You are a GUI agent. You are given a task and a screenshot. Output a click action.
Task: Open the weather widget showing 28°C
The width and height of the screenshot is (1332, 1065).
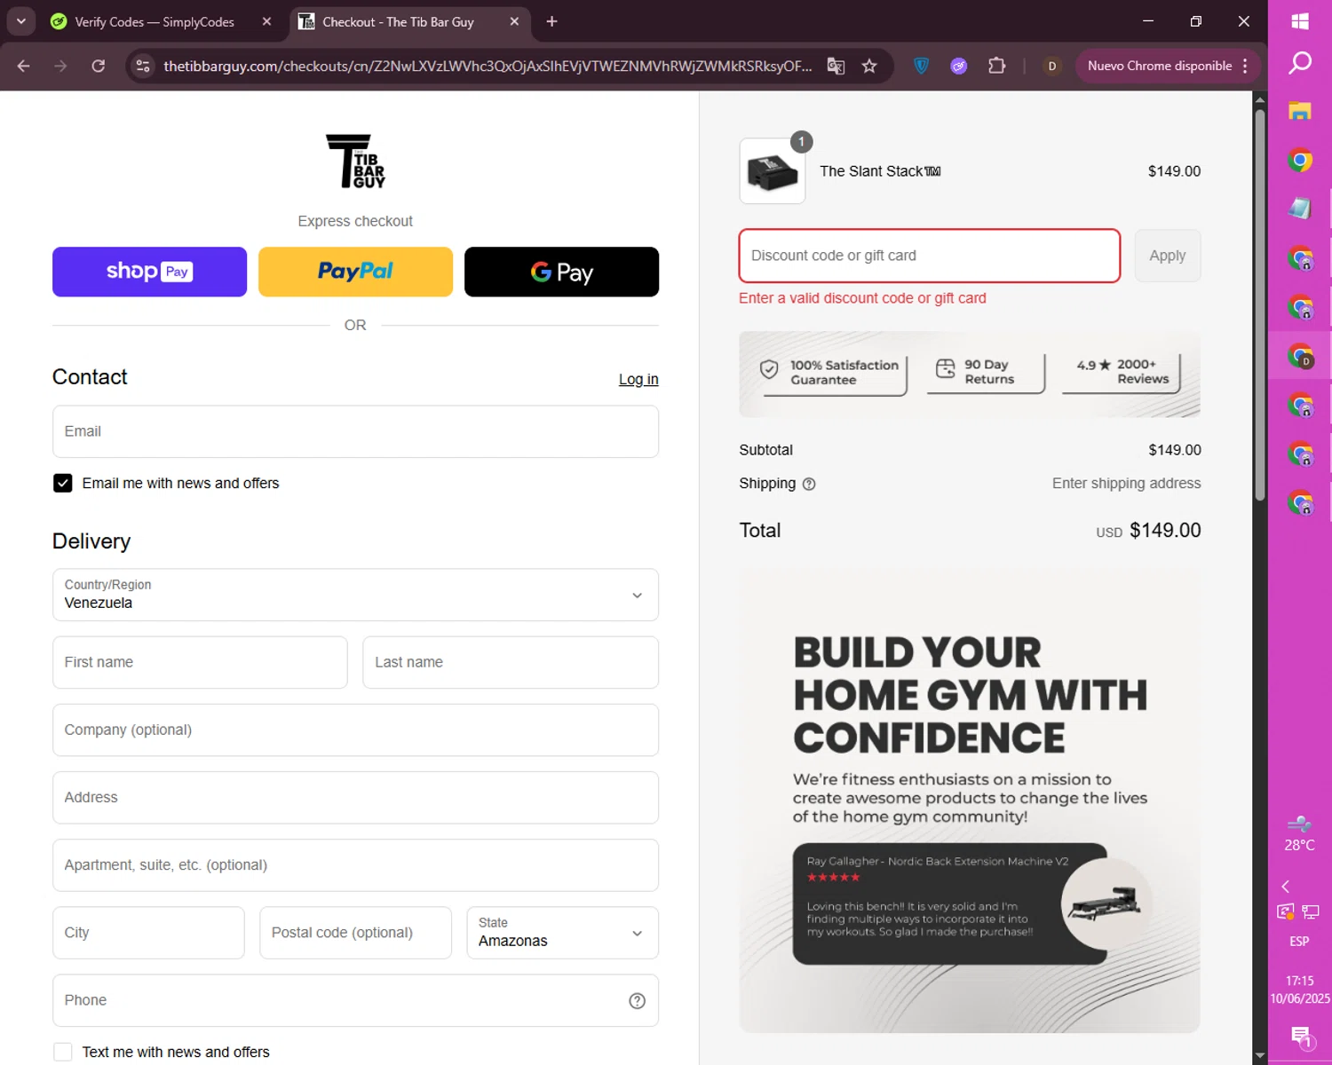(1300, 834)
